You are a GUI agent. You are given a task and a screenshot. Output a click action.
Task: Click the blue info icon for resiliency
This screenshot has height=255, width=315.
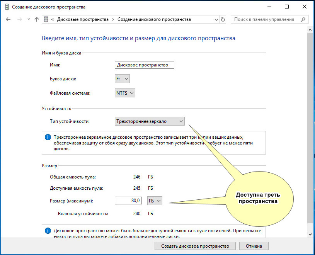48,137
